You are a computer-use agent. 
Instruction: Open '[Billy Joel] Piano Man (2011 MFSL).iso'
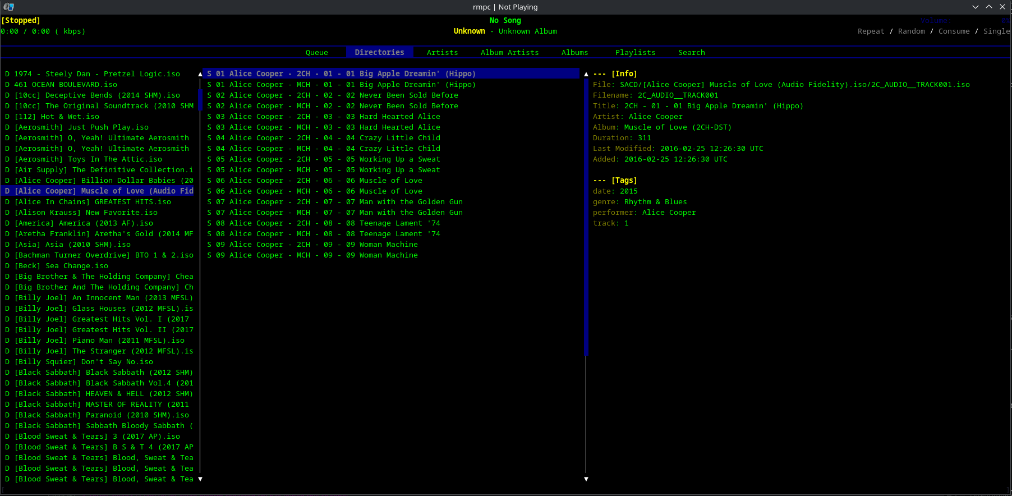pos(99,341)
